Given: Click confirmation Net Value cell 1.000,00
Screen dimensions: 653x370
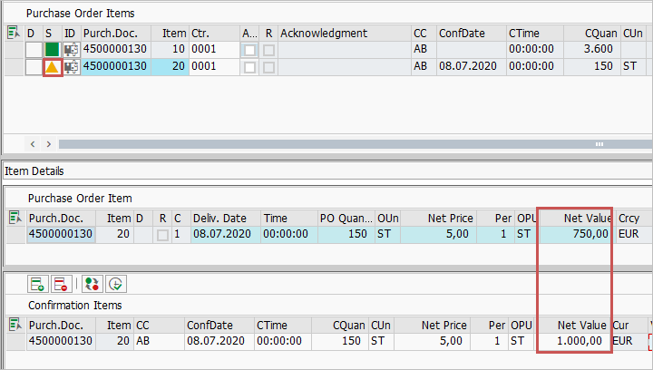Looking at the screenshot, I should tap(574, 342).
